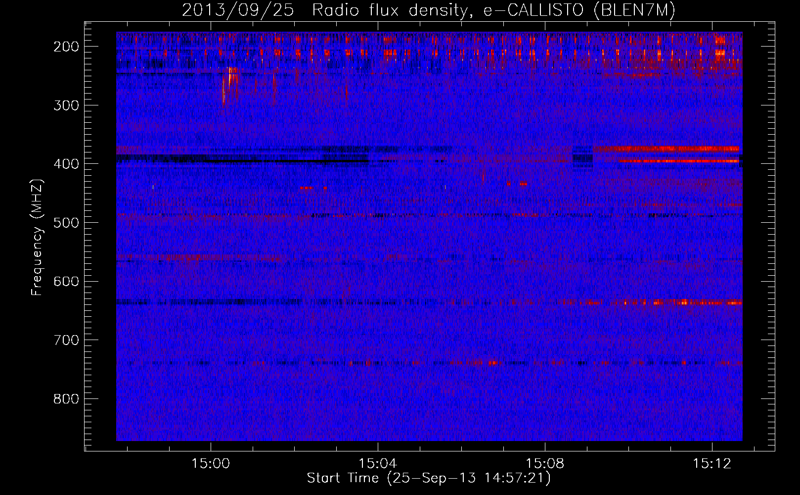Select the 'Frequency (MHZ)' axis label

tap(37, 238)
